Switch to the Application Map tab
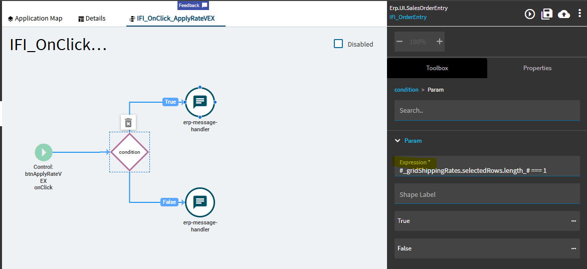 point(35,19)
